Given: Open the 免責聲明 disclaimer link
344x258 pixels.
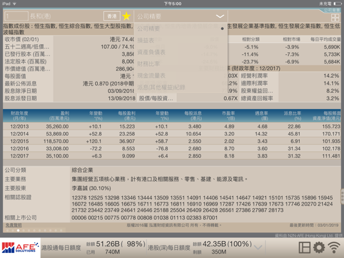Looking at the screenshot, I should pyautogui.click(x=14, y=225).
